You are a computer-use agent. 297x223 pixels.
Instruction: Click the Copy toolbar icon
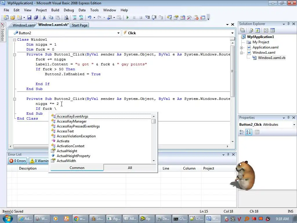coord(51,17)
